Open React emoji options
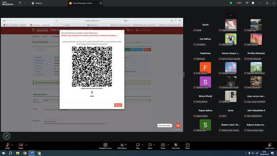Screen dimensions: 277x156 point(150,146)
